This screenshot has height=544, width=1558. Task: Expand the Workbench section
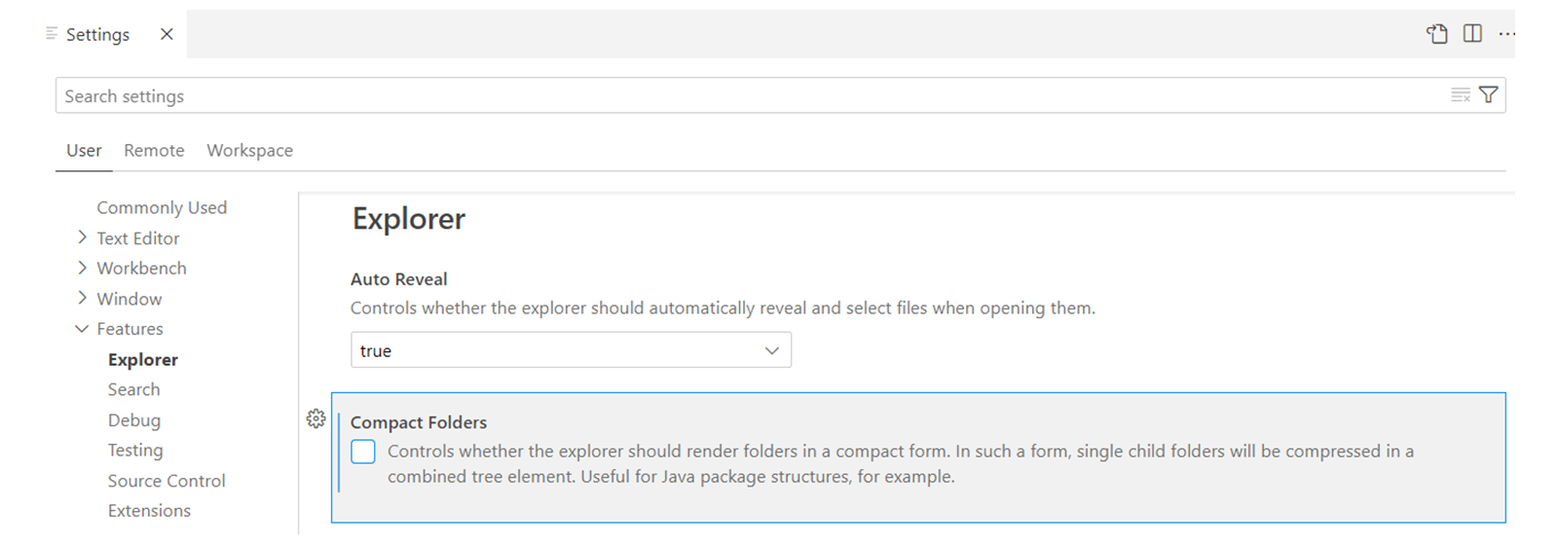(82, 268)
